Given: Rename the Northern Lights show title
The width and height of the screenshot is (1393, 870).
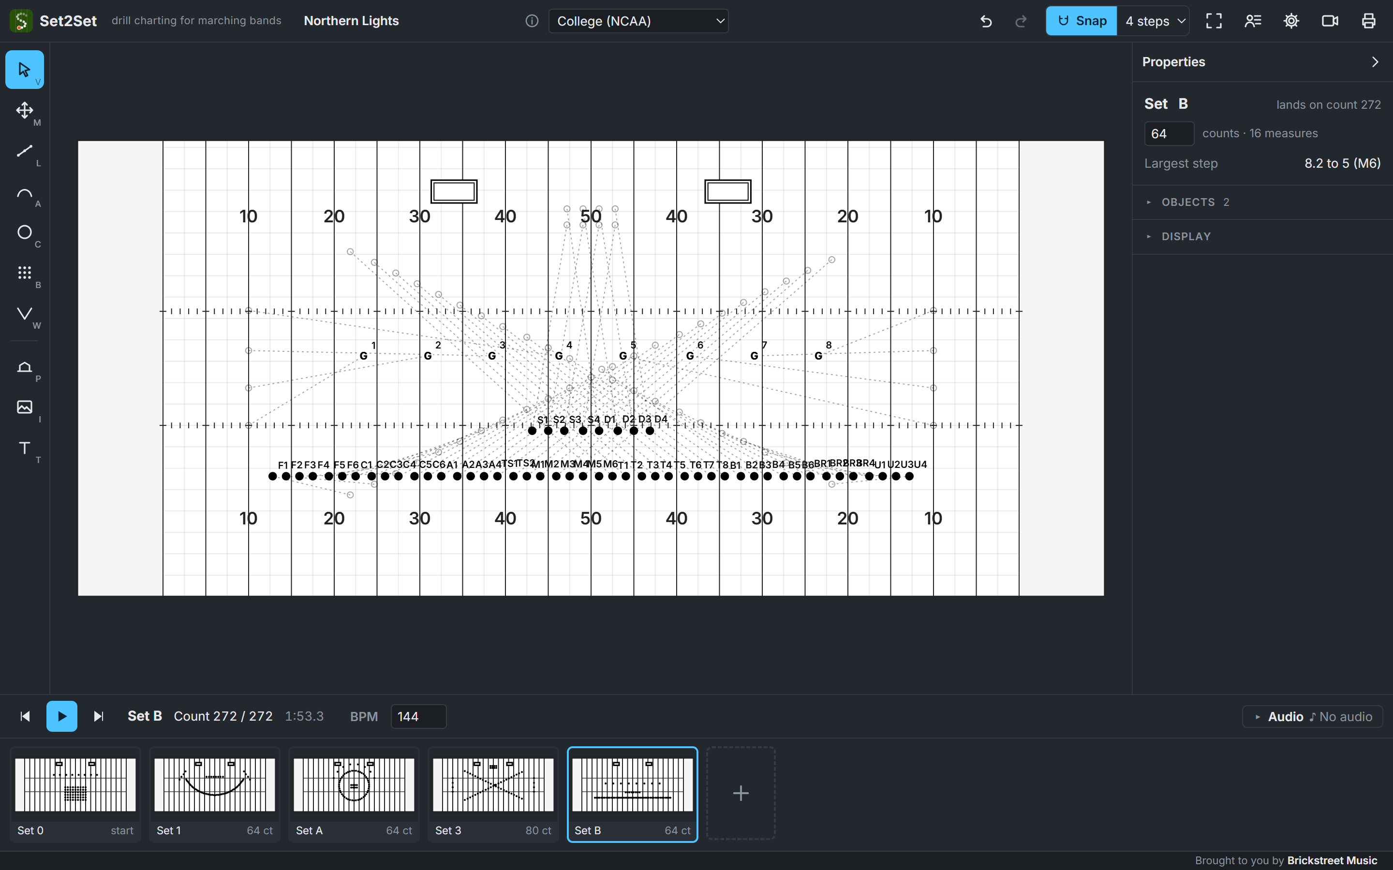Looking at the screenshot, I should tap(351, 21).
